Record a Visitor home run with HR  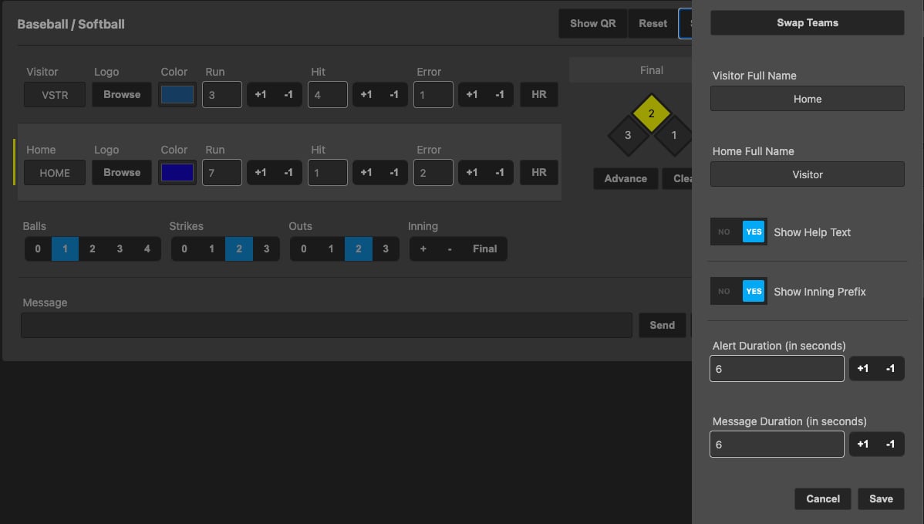(538, 94)
